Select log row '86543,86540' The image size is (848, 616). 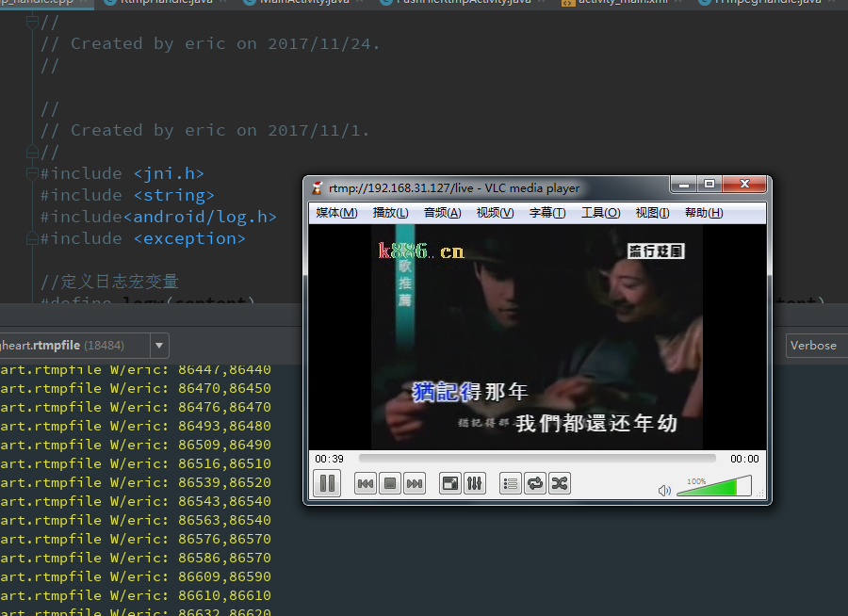pos(136,501)
